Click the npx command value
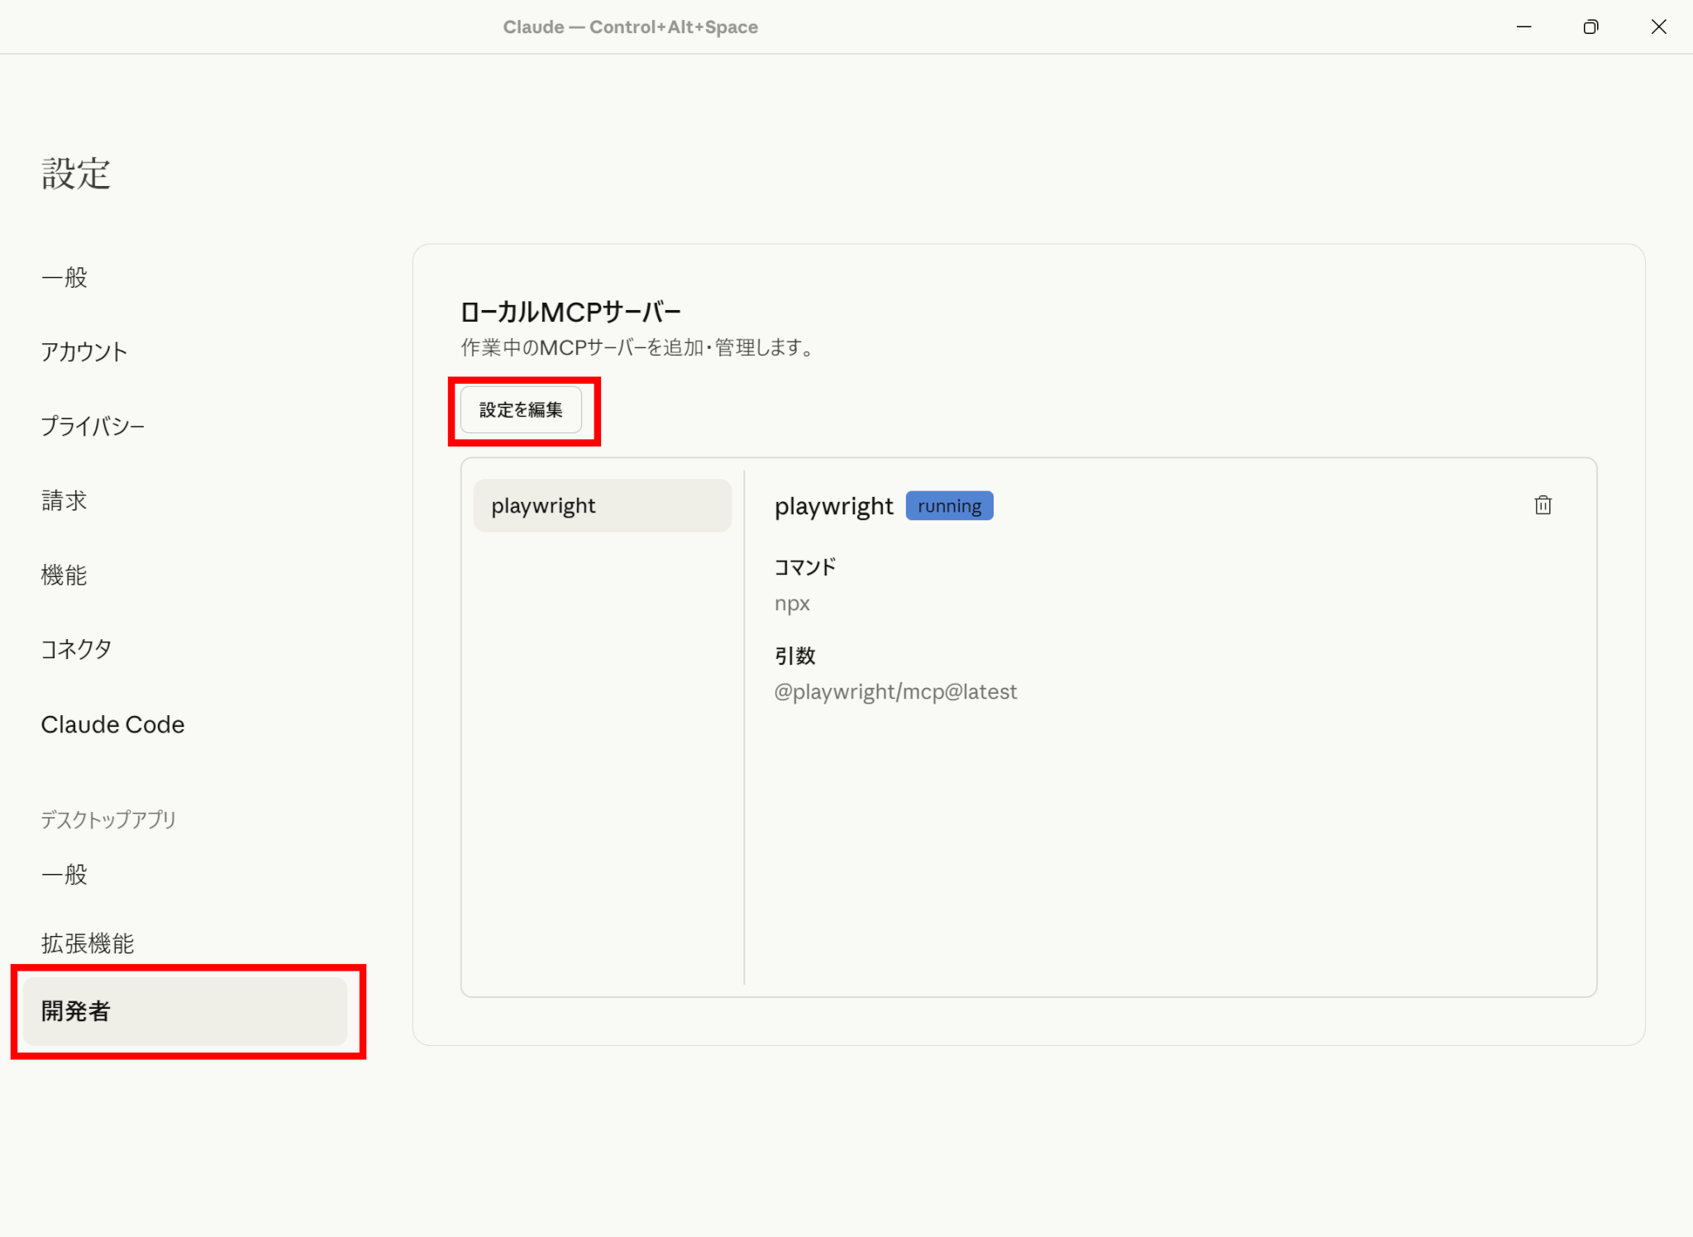This screenshot has width=1693, height=1237. pos(792,604)
